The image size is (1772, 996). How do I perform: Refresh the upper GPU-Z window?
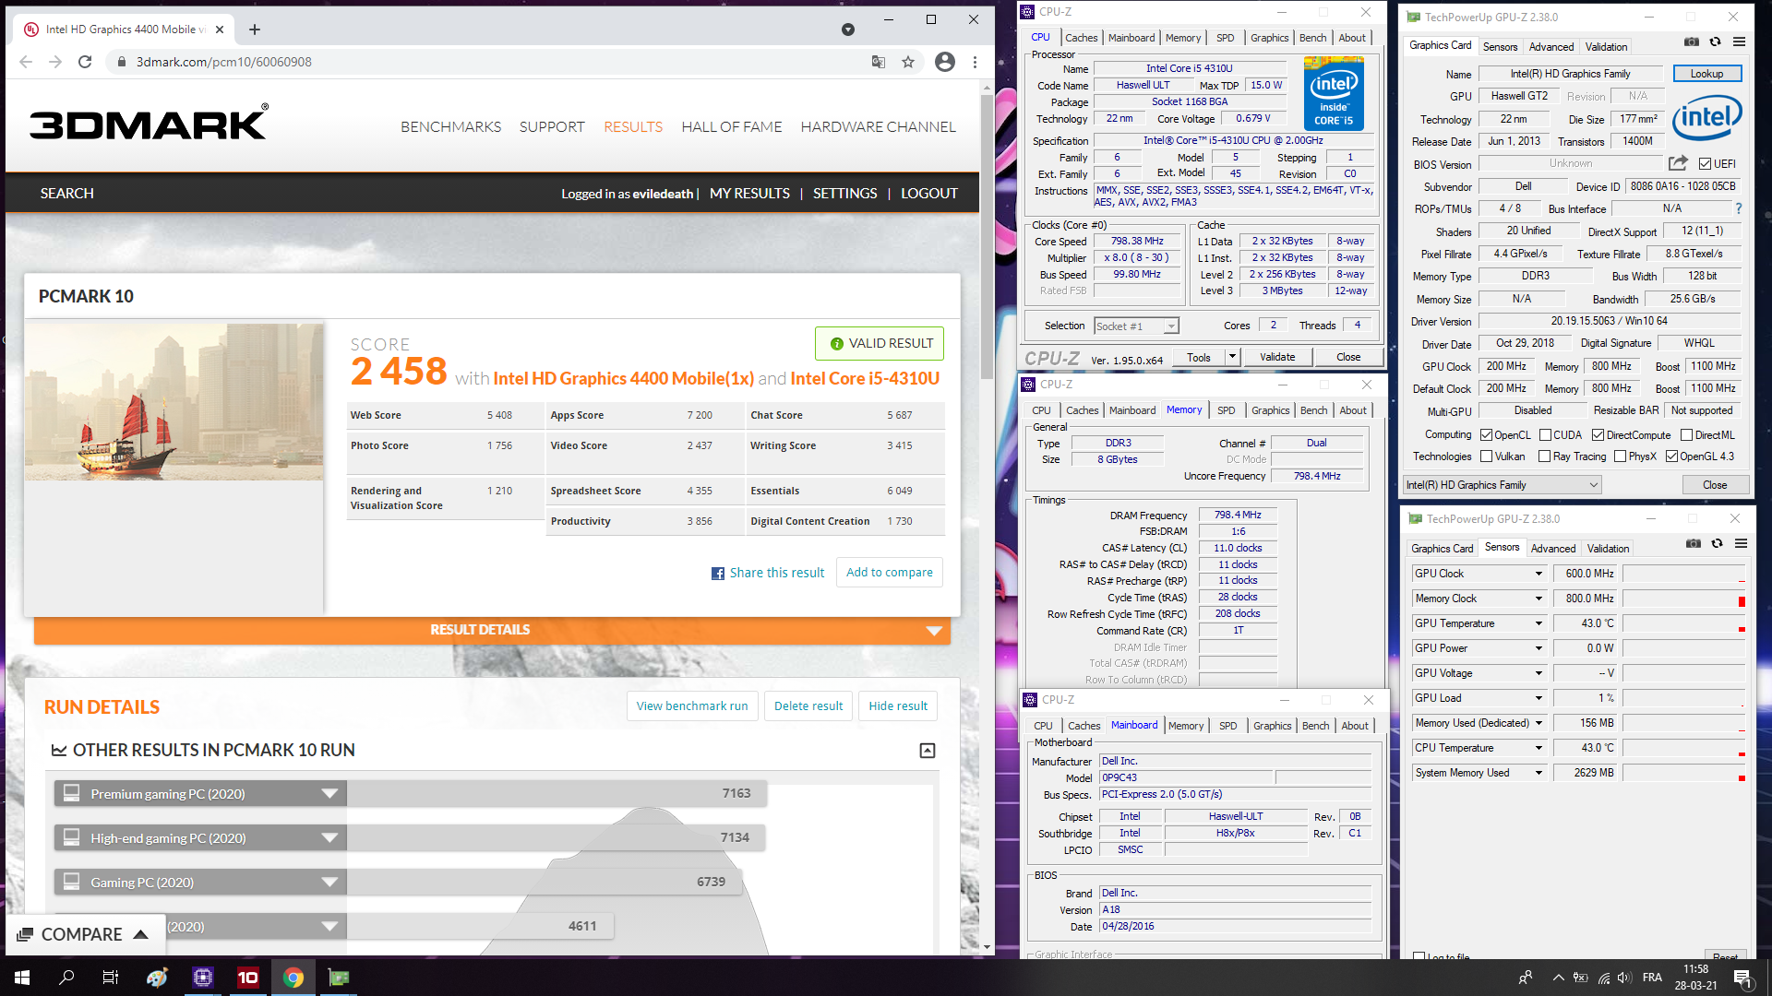(x=1715, y=41)
